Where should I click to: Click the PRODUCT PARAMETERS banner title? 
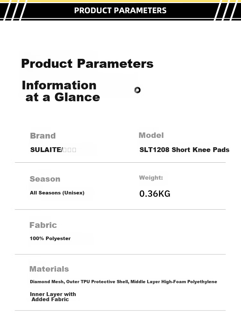[x=120, y=11]
